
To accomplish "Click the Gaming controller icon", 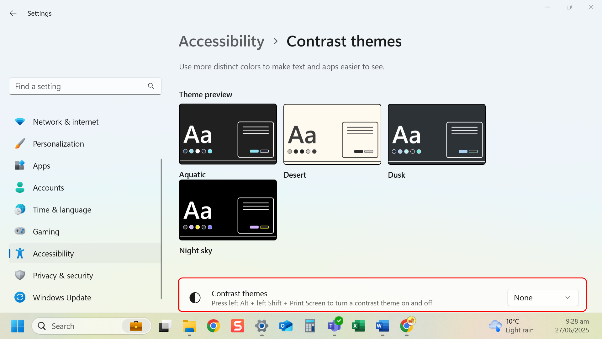I will pyautogui.click(x=20, y=231).
